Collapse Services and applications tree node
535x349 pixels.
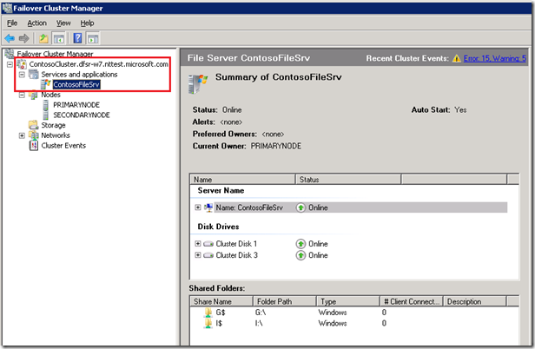coord(22,75)
